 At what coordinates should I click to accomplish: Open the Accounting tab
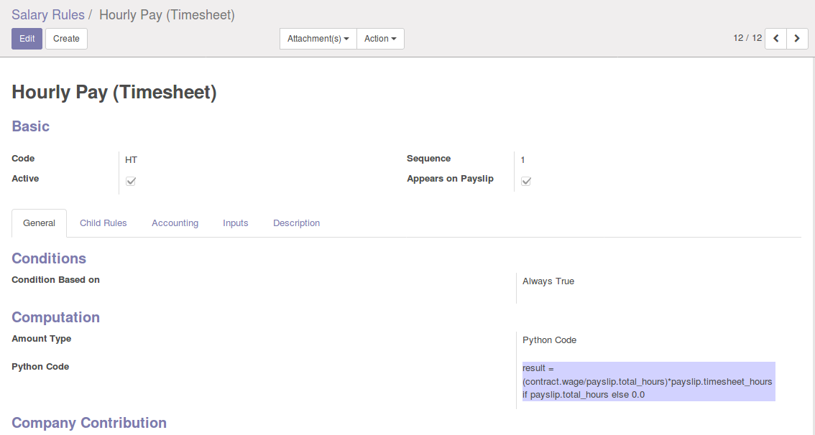click(x=175, y=223)
